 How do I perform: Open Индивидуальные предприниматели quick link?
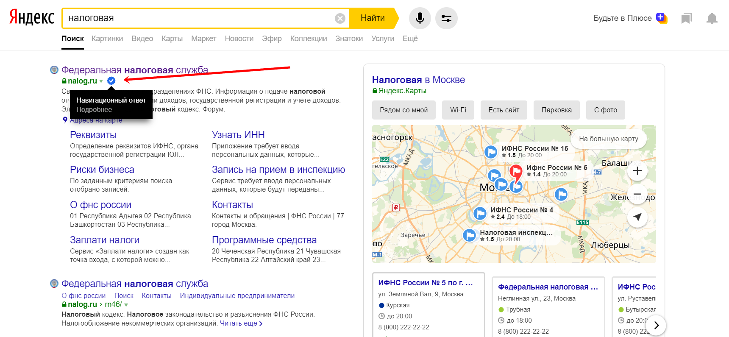[237, 295]
